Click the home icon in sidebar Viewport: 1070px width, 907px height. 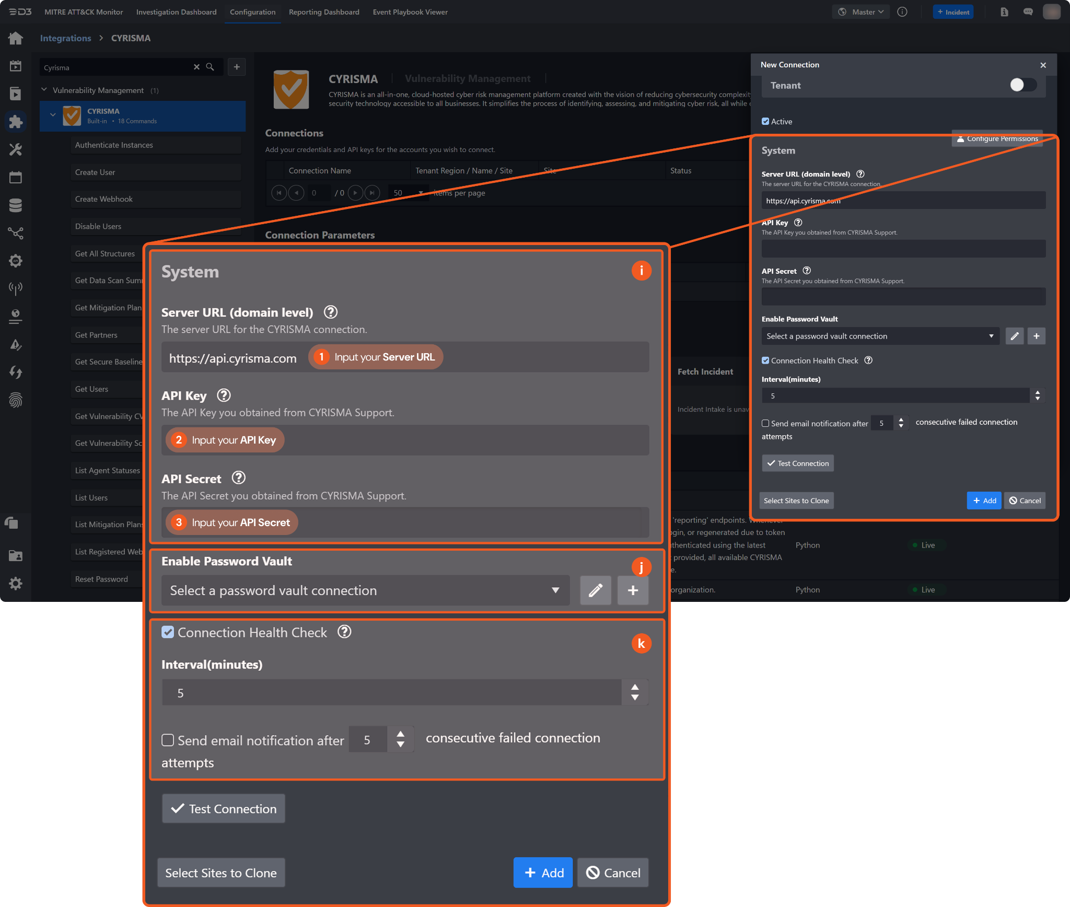click(x=16, y=38)
